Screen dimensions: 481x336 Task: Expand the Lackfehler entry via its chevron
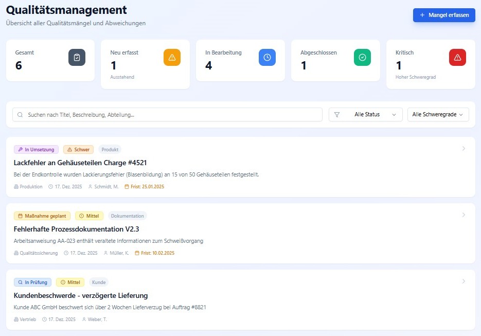(464, 149)
